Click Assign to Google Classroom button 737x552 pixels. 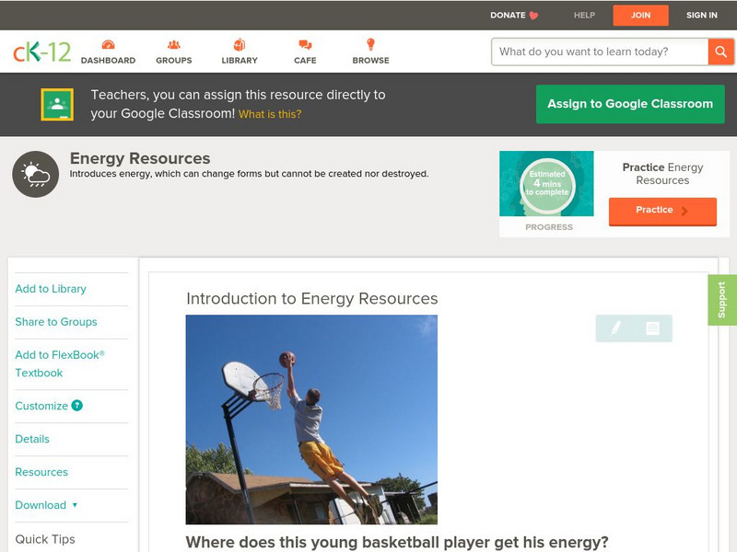[630, 104]
